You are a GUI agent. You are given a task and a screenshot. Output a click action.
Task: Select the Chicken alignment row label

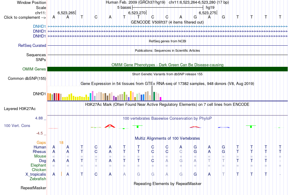click(39, 170)
